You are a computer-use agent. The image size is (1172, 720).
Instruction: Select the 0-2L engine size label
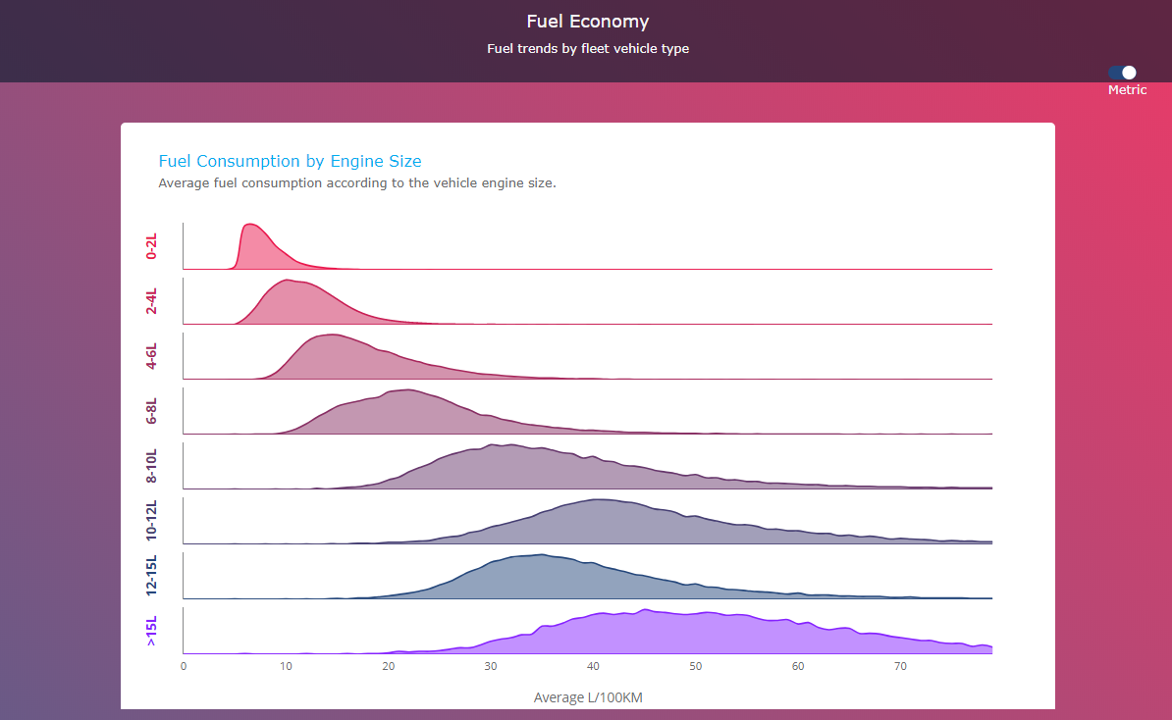pos(150,248)
